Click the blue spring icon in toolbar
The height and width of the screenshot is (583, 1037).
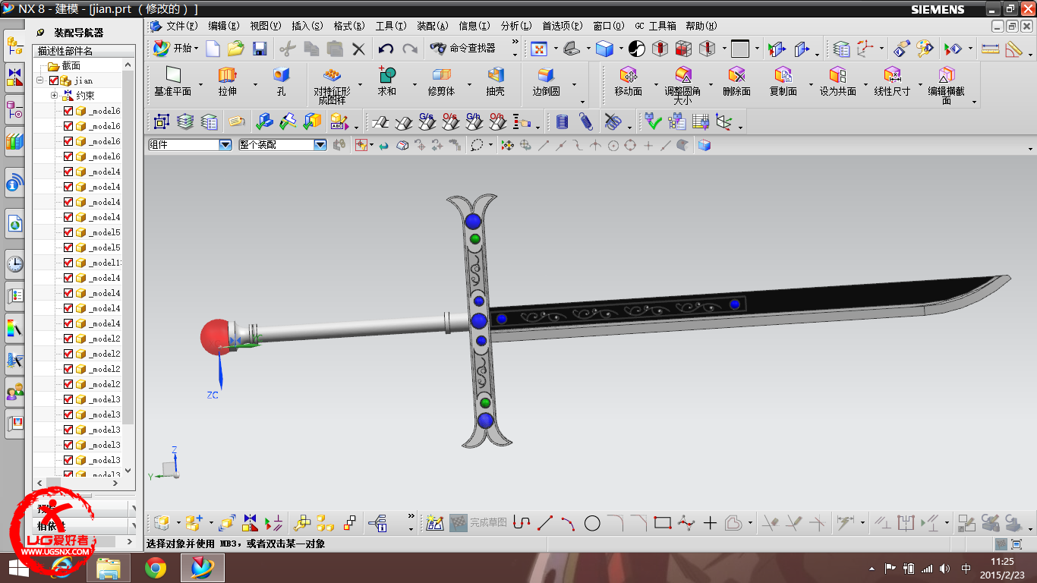click(x=585, y=121)
